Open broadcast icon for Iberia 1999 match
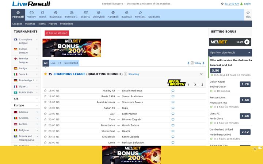This screenshot has height=164, width=263. pos(173,96)
